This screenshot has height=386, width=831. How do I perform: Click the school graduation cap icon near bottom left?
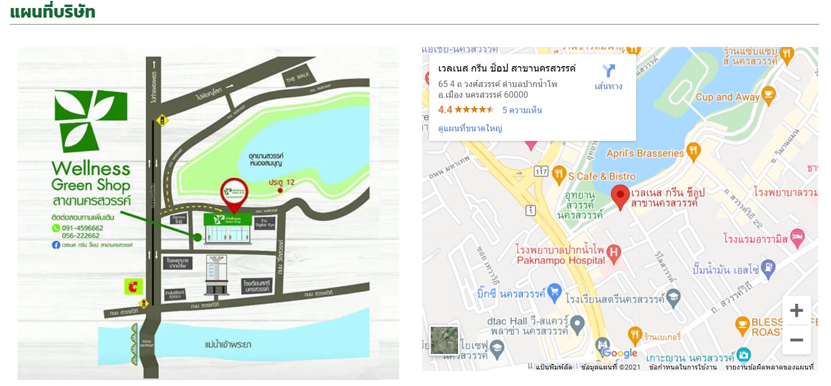(498, 349)
